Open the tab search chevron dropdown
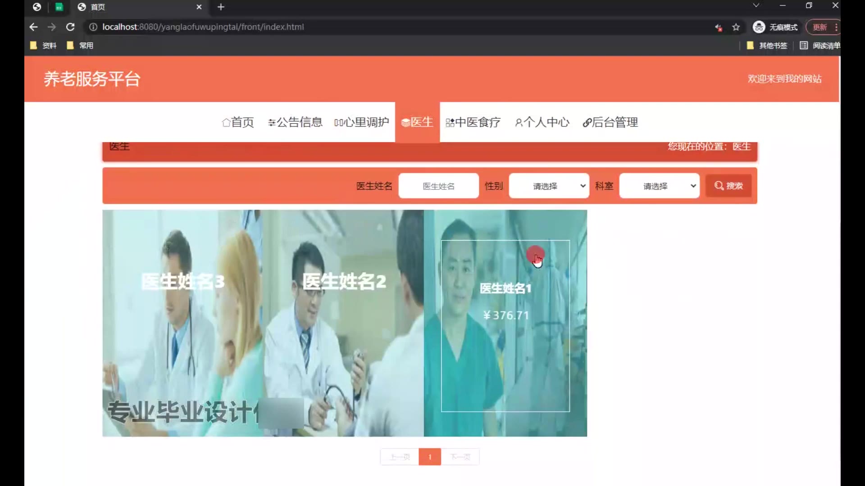 click(756, 5)
